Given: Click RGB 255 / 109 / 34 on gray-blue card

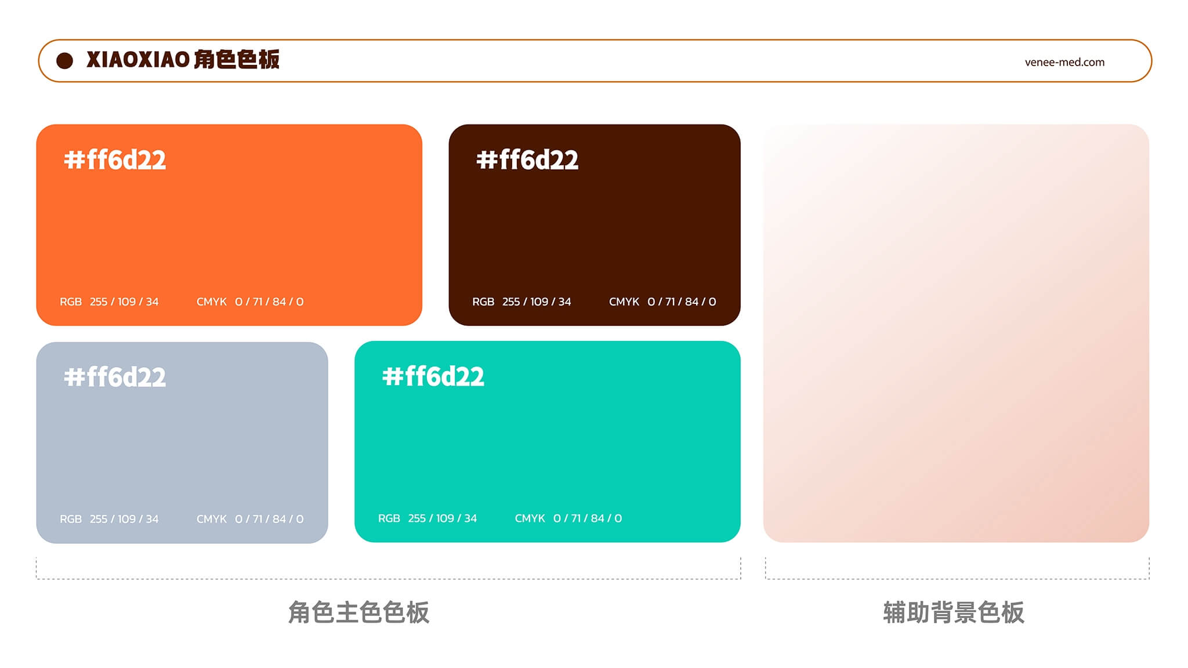Looking at the screenshot, I should pos(109,519).
